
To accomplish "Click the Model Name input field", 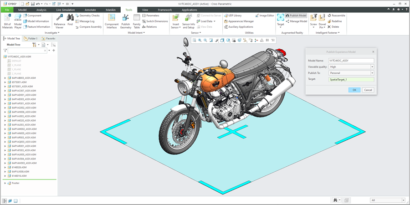I will (x=351, y=60).
